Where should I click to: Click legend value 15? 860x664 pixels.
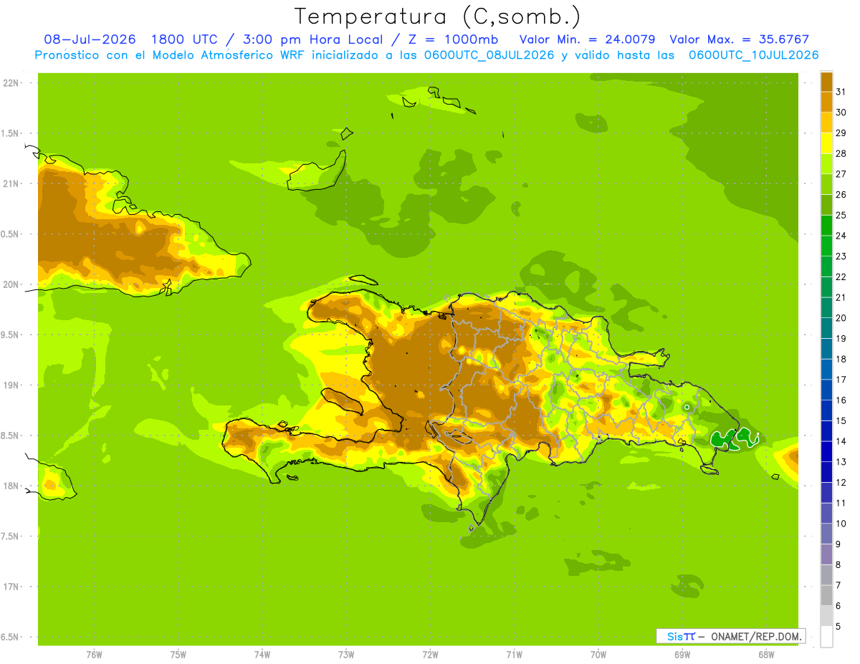841,420
